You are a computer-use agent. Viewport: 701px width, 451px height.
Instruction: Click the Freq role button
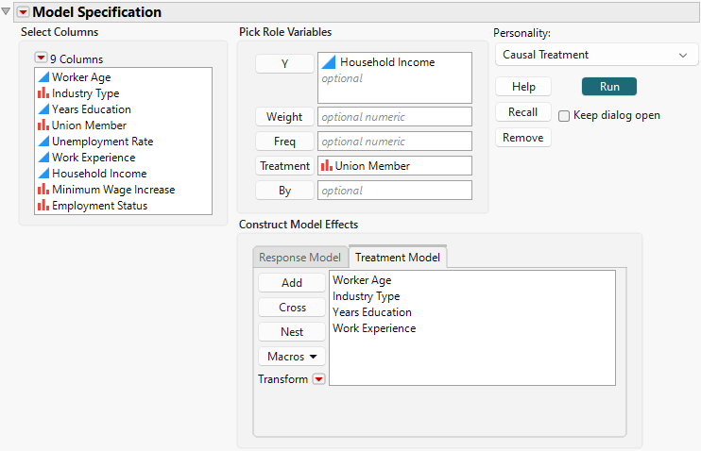coord(284,142)
